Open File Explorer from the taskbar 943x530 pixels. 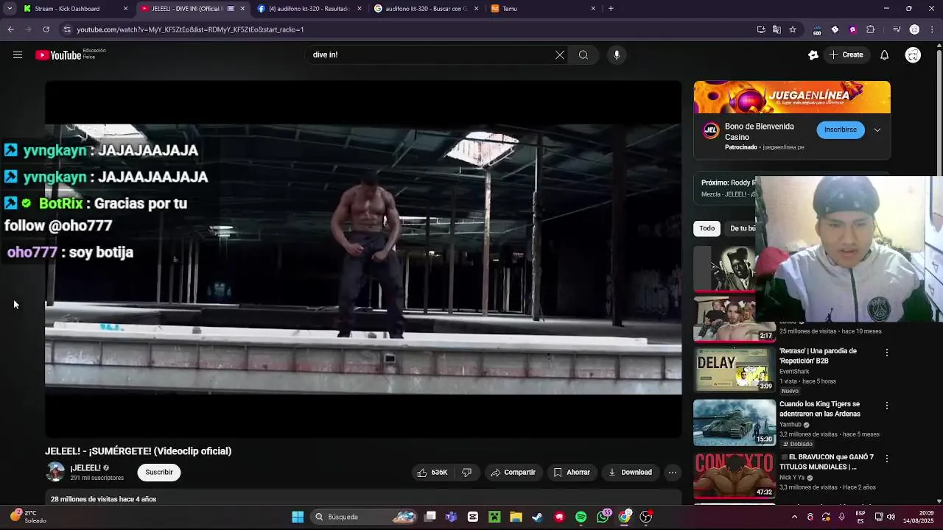coord(516,517)
